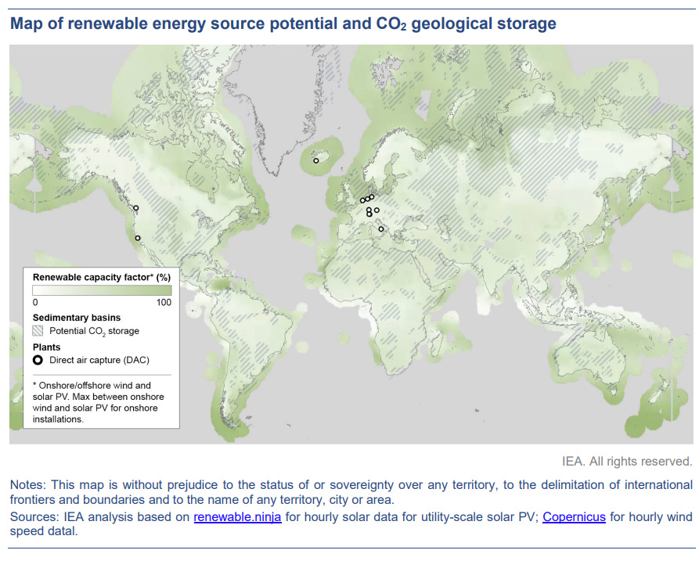Click the 'Renewable capacity factor* (%)' legend label

point(102,277)
